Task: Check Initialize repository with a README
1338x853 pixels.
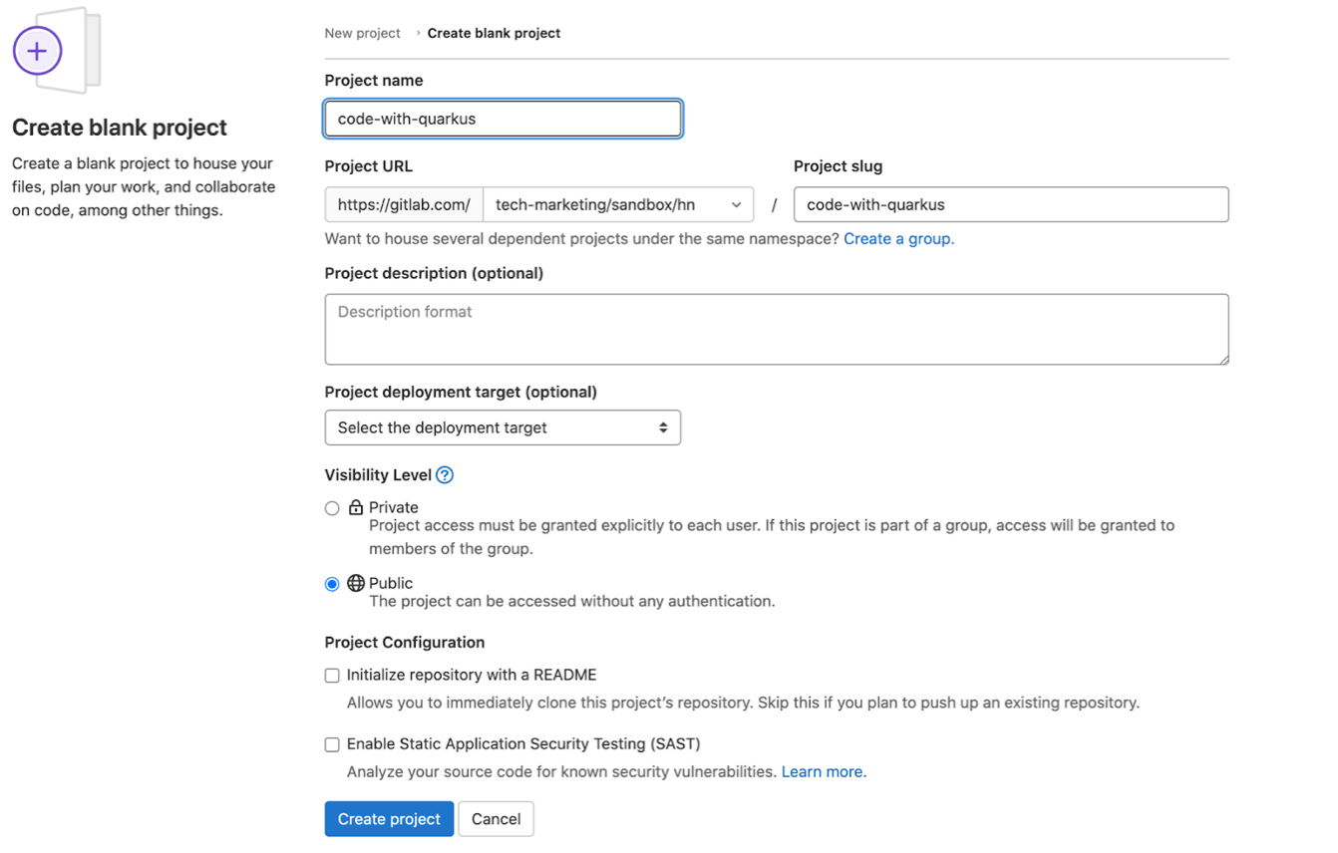Action: [332, 676]
